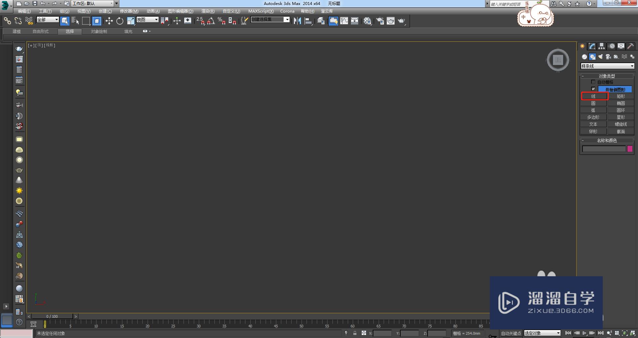Toggle Percent Snap
Screen dimensions: 638x338
[x=222, y=21]
